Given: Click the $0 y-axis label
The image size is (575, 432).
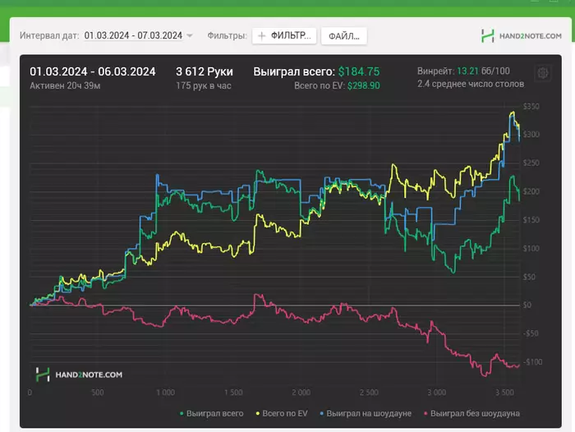Looking at the screenshot, I should pyautogui.click(x=527, y=306).
